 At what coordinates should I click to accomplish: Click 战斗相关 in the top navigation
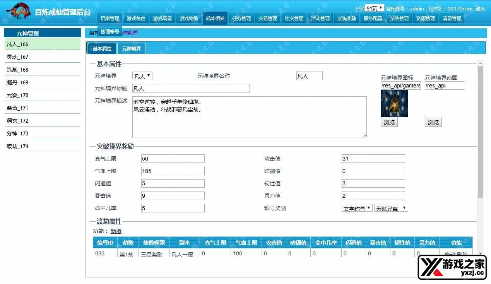[x=215, y=18]
